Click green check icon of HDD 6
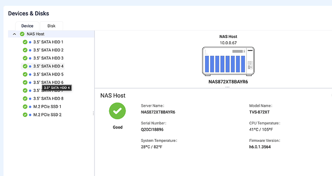Screen dimensions: 332x176 25,82
